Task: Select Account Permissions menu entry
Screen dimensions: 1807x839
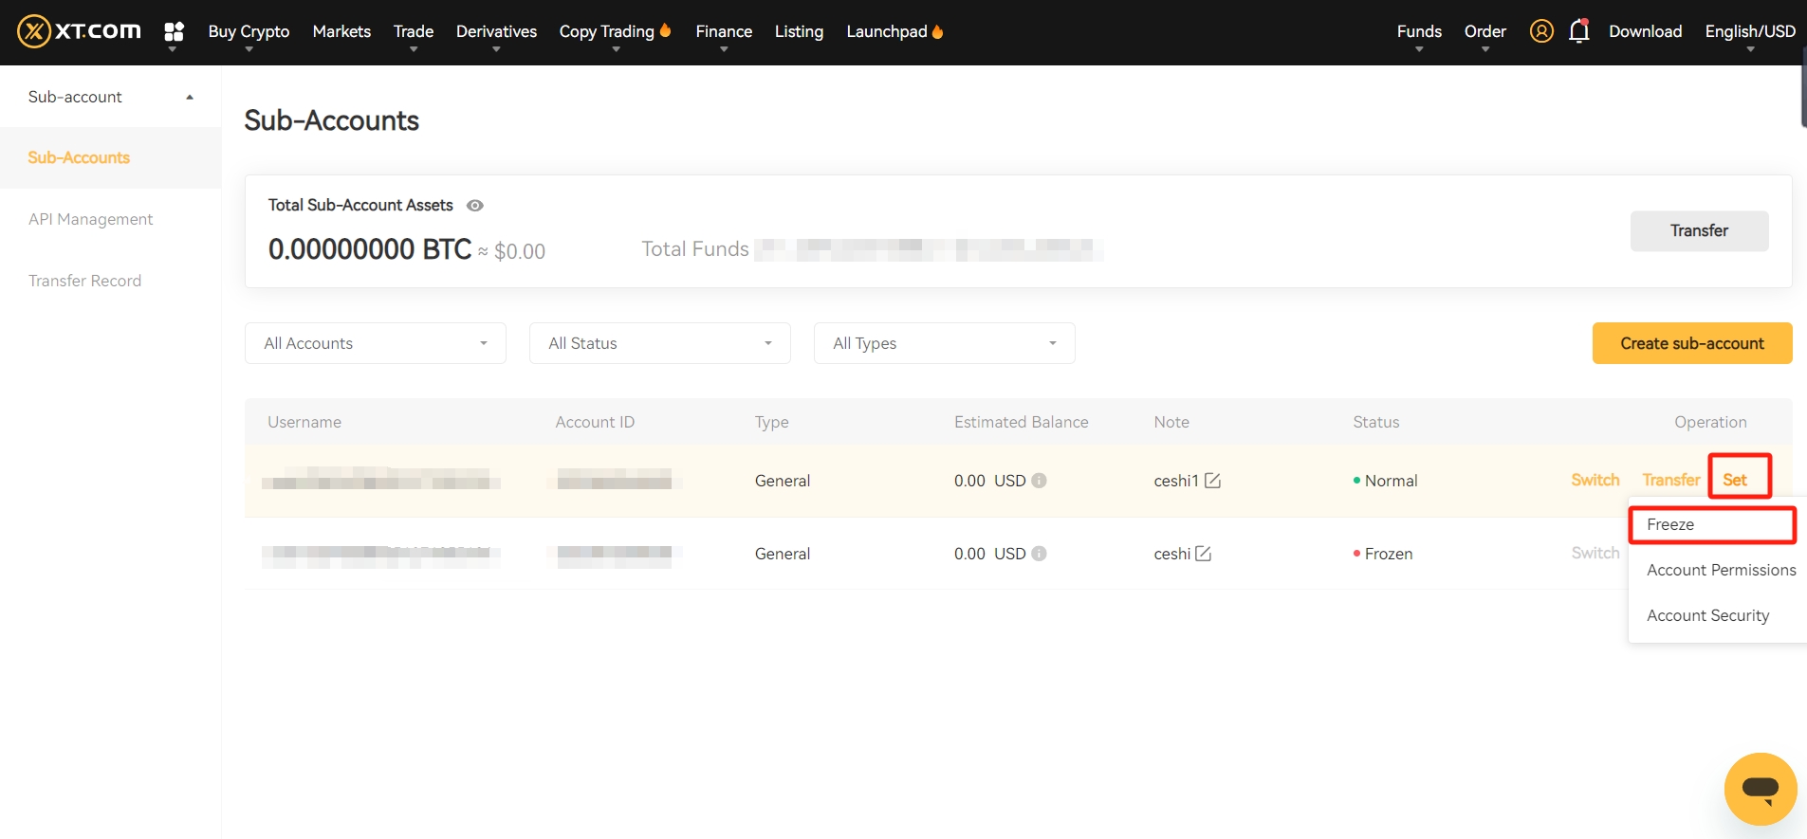Action: click(1721, 570)
